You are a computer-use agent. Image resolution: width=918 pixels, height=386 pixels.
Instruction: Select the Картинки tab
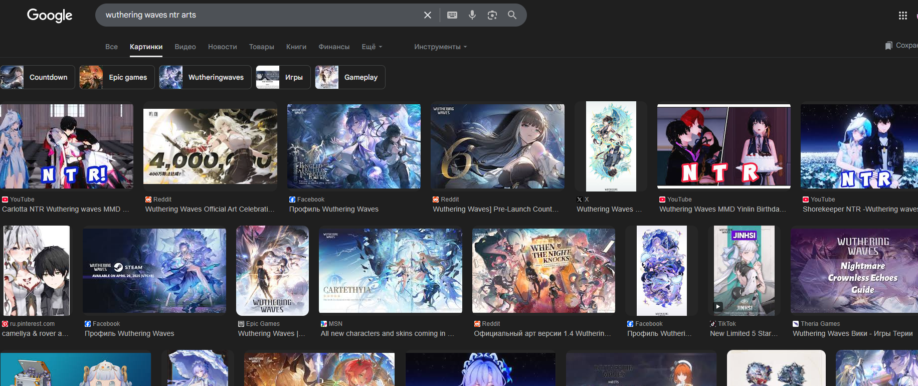point(146,47)
